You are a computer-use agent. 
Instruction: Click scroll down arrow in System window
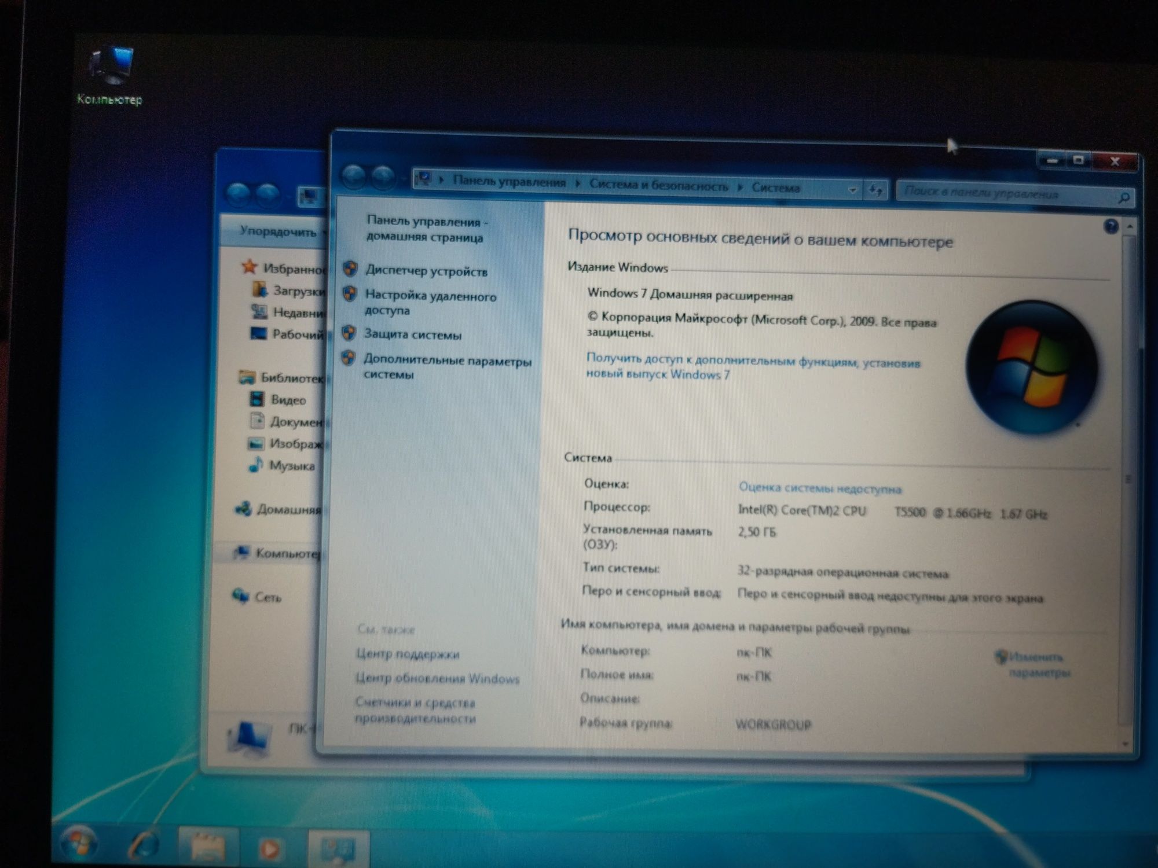pyautogui.click(x=1126, y=744)
